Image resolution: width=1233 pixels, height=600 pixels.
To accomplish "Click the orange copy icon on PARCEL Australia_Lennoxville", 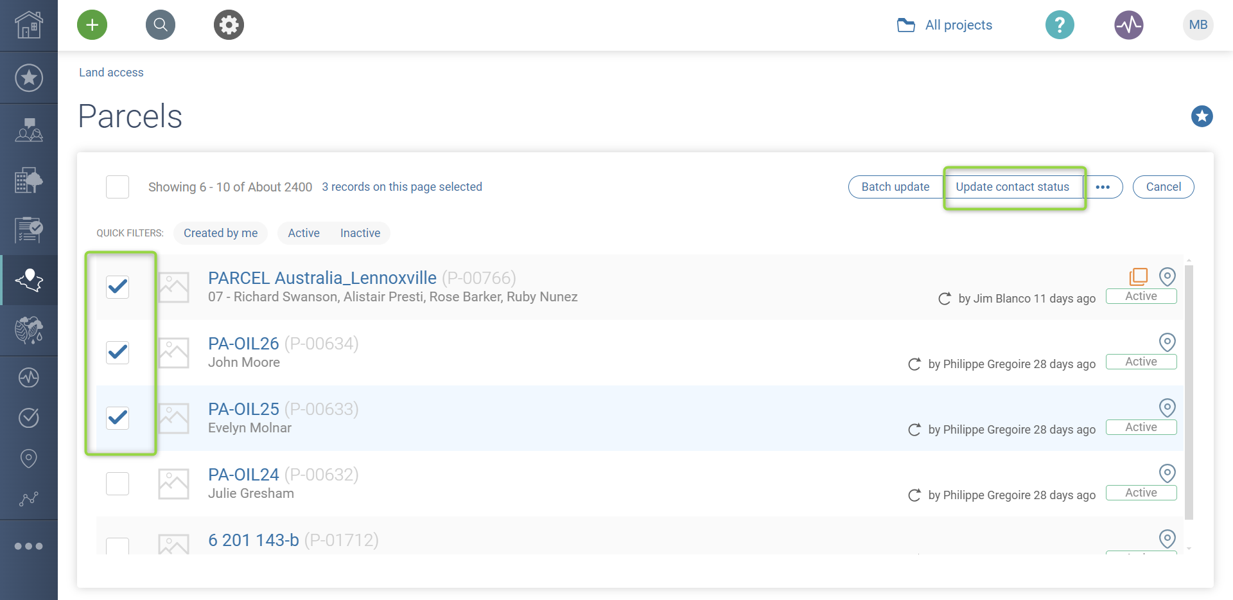I will [x=1138, y=276].
